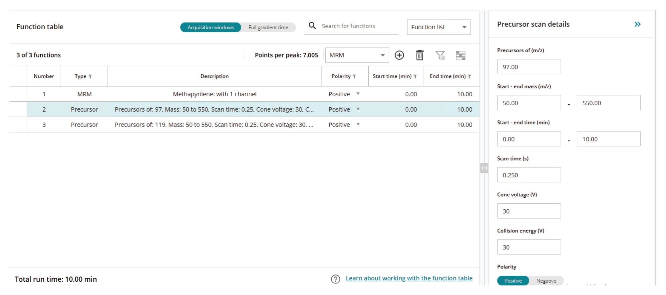Filter the Type column
Image resolution: width=666 pixels, height=295 pixels.
(x=90, y=76)
